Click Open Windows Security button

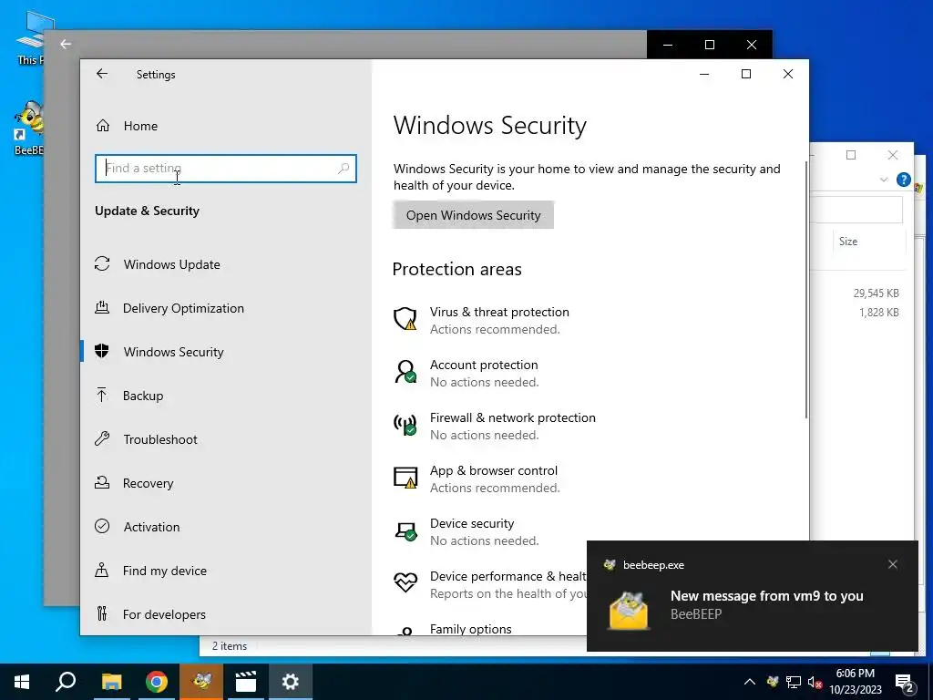click(x=473, y=215)
